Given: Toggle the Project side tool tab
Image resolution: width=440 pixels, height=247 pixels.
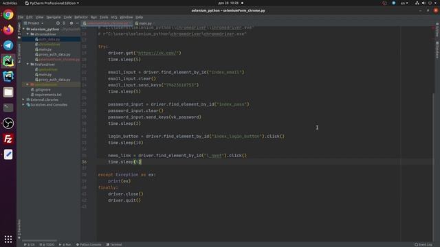Looking at the screenshot, I should click(x=19, y=30).
